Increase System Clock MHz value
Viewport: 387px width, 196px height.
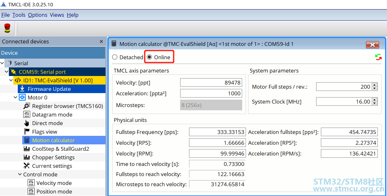[375, 100]
